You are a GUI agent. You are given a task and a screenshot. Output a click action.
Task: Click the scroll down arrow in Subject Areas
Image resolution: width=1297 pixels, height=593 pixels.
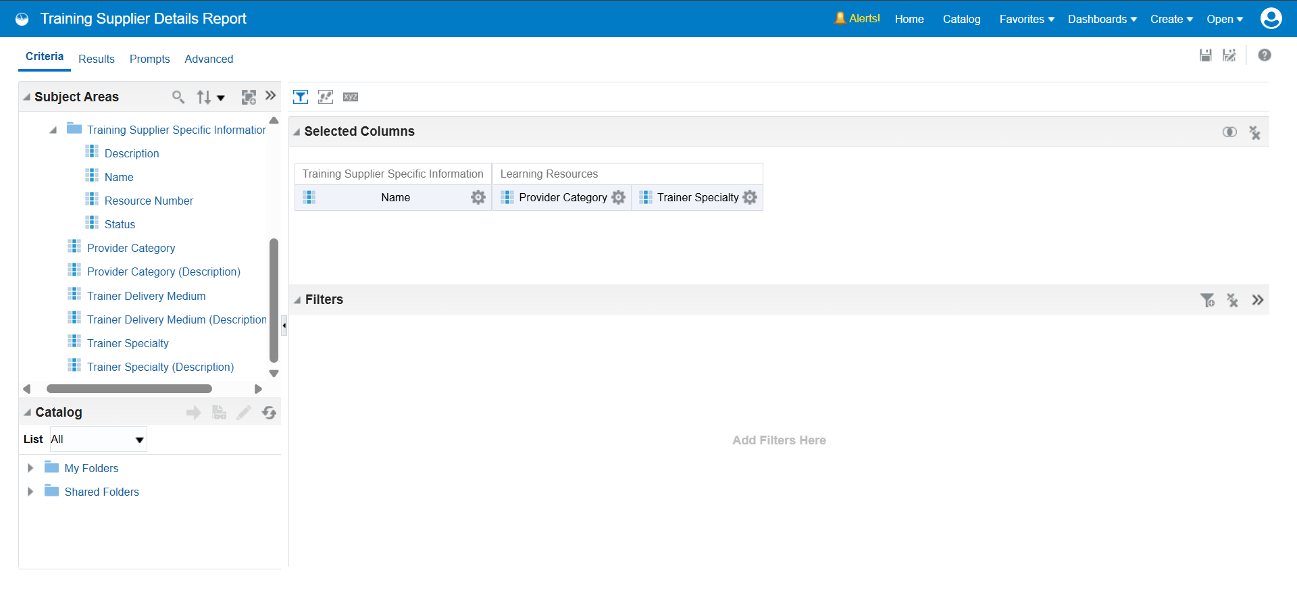click(274, 373)
